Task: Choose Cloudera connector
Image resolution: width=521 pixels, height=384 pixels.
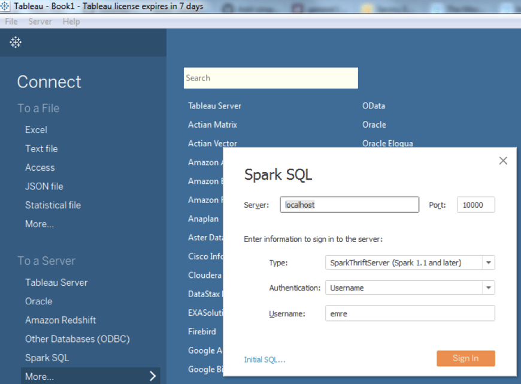Action: click(x=205, y=276)
